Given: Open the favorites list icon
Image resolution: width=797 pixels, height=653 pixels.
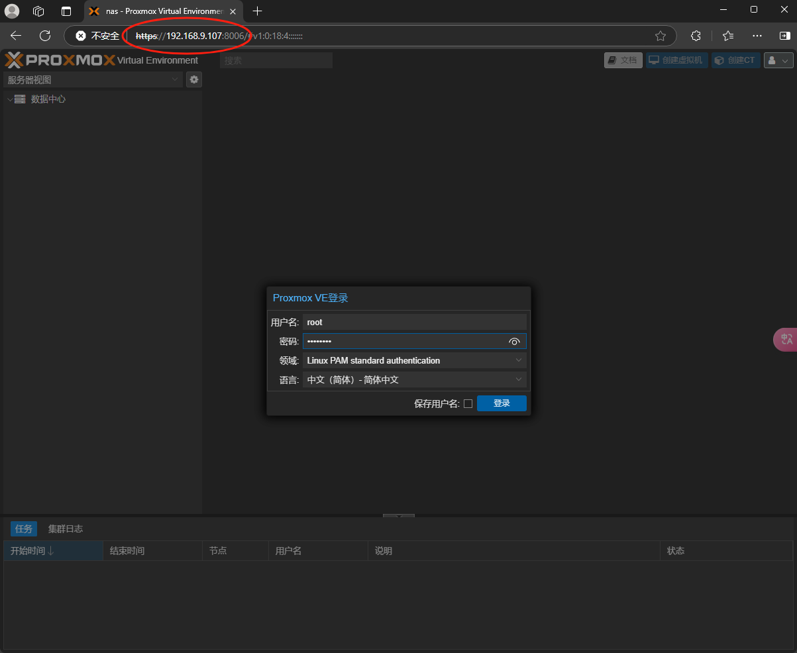Looking at the screenshot, I should tap(728, 36).
